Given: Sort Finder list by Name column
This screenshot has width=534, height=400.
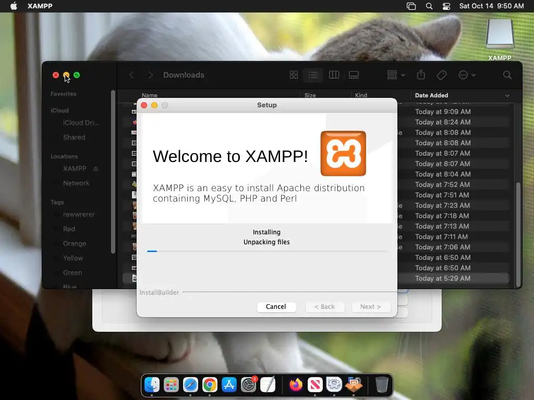Looking at the screenshot, I should tap(150, 95).
